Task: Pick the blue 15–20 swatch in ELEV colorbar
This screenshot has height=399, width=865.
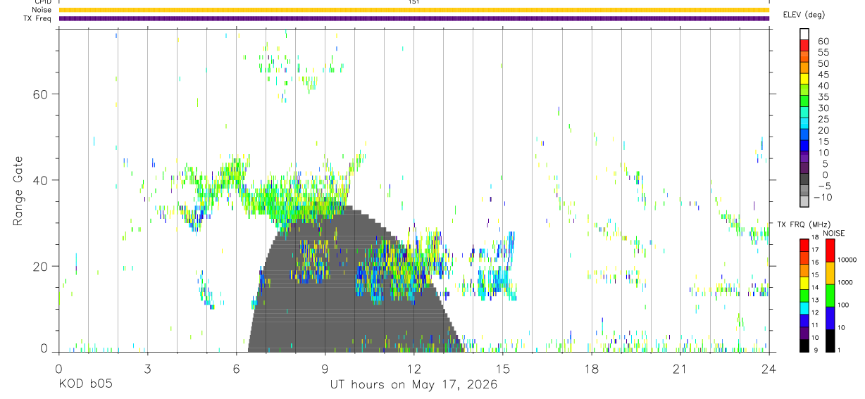Action: coord(804,135)
